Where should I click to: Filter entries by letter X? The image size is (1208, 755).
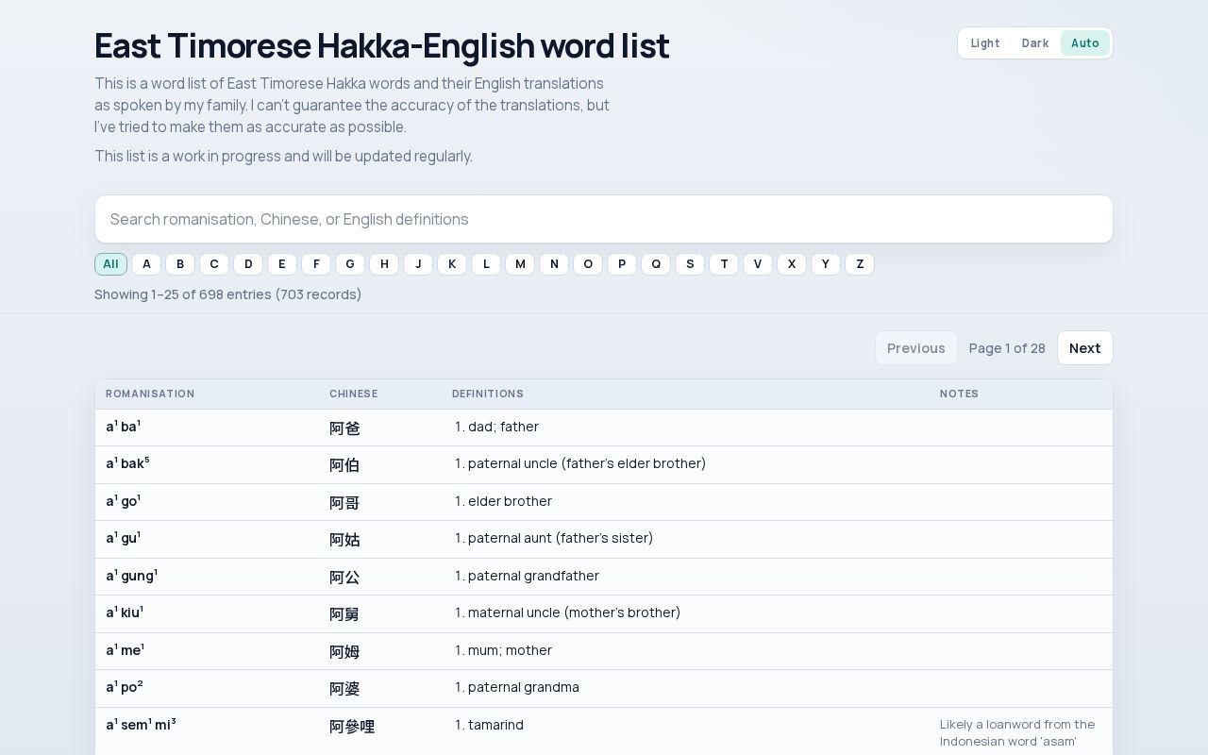tap(792, 264)
